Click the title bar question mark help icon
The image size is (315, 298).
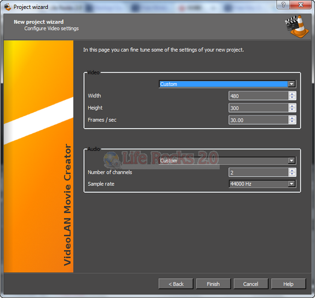[x=283, y=5]
